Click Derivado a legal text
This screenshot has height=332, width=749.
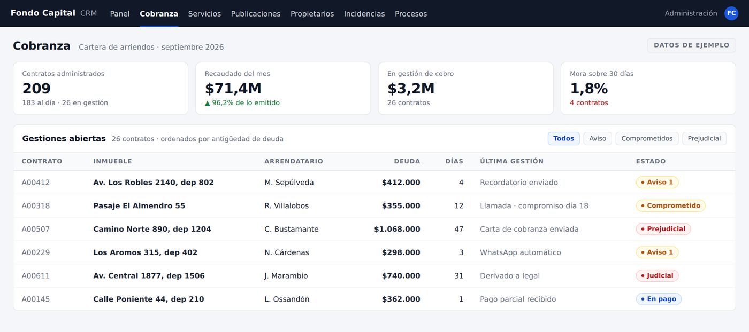(510, 276)
